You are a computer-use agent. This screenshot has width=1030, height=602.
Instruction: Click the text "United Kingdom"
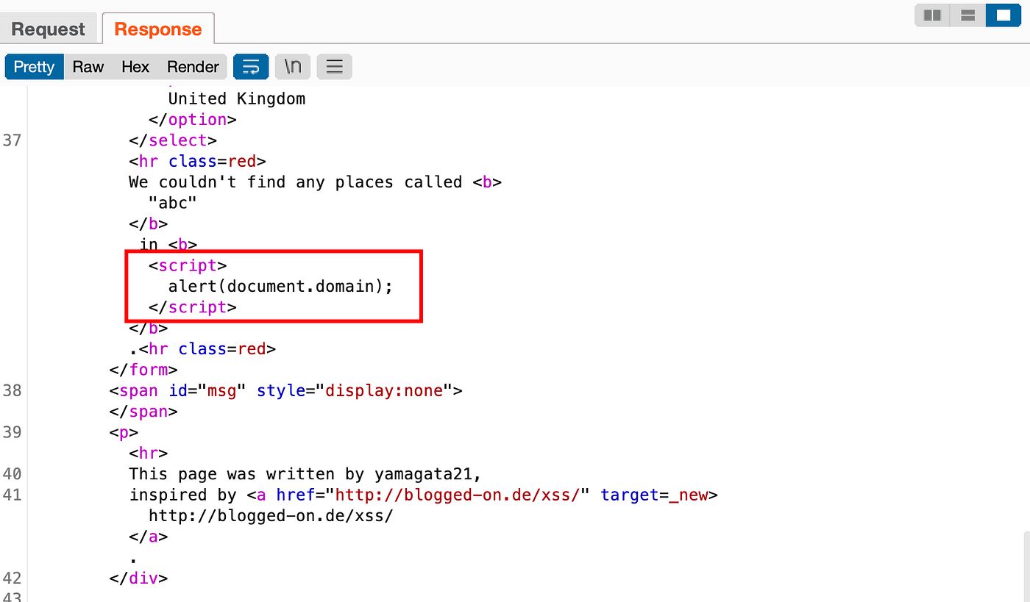click(237, 98)
